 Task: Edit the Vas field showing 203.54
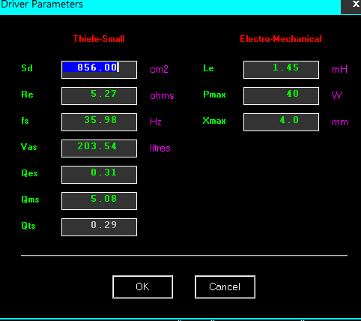coord(99,148)
